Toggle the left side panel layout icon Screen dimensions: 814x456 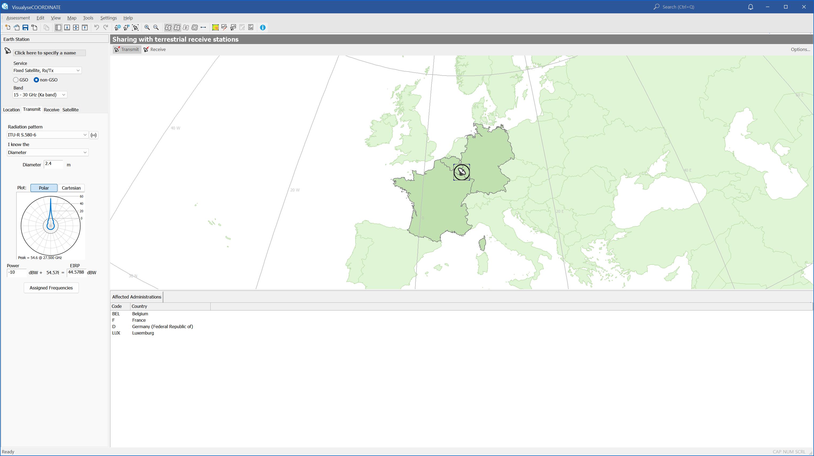pos(58,27)
